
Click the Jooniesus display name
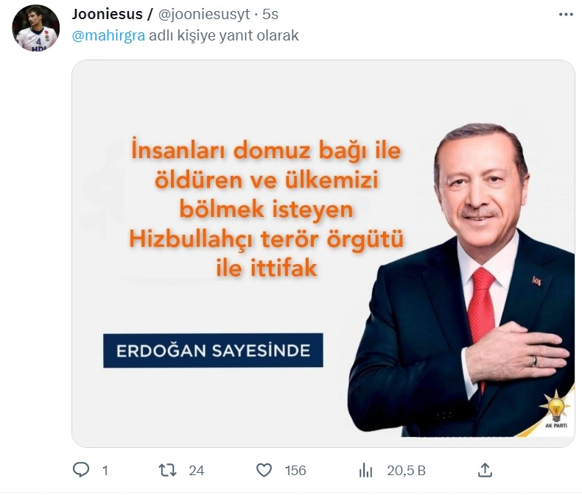pos(108,15)
